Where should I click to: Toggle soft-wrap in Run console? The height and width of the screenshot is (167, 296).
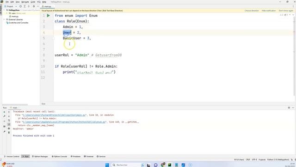coord(9,121)
